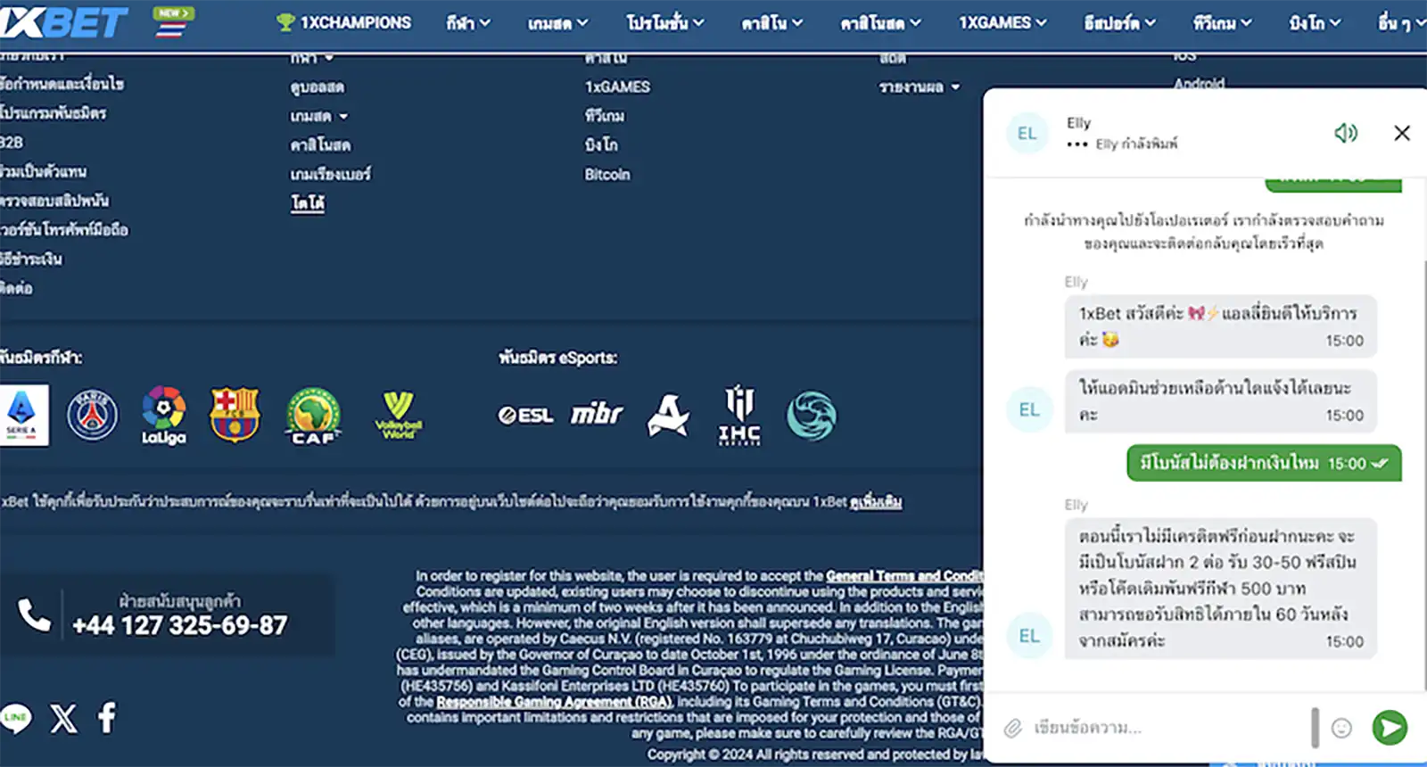Expand the กีฬา dropdown in top navigation
The image size is (1427, 767).
[468, 22]
